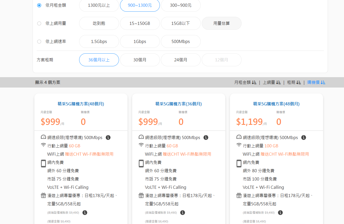The image size is (344, 224).
Task: Pick the 15~150GB data usage option
Action: tap(140, 23)
